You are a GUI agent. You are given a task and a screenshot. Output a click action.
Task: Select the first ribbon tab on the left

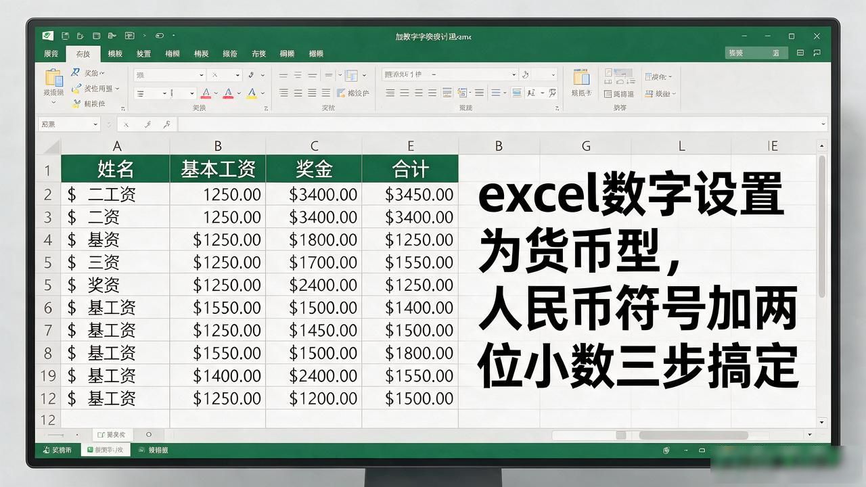pyautogui.click(x=51, y=53)
